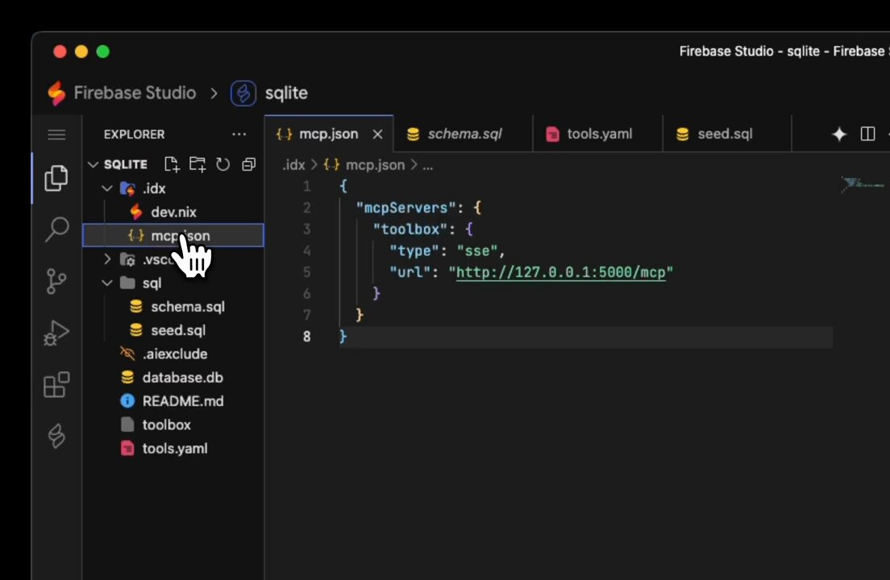
Task: Open the Source Control view
Action: click(x=56, y=280)
